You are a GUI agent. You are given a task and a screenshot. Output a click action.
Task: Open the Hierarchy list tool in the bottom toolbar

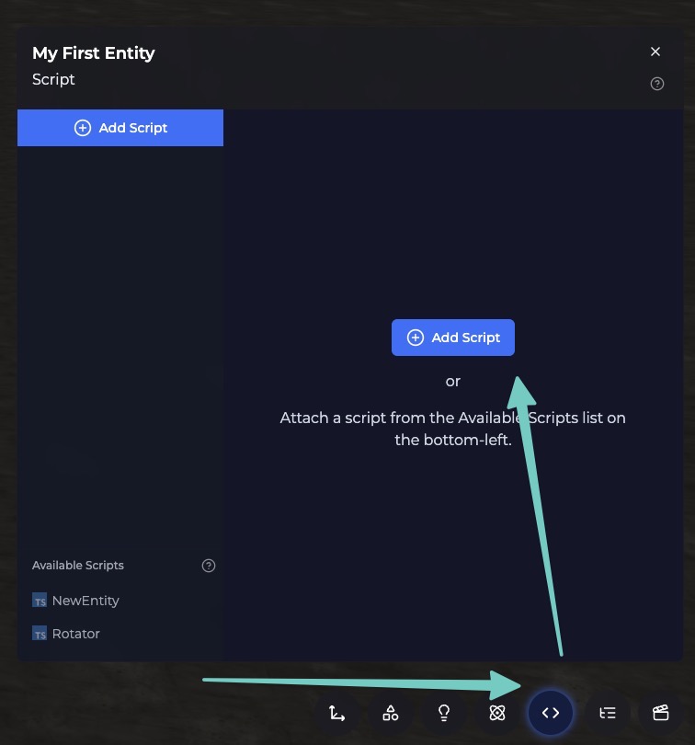[608, 713]
